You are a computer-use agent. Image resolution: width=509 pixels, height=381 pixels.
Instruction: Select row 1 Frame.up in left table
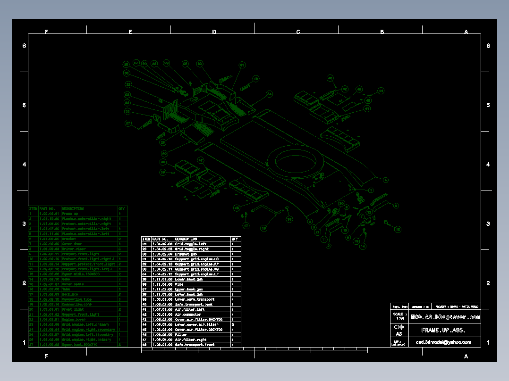point(71,213)
